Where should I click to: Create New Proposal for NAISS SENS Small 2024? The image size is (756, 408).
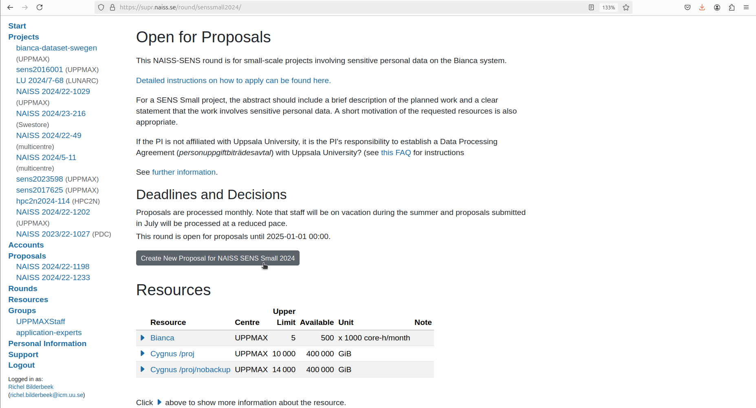(217, 258)
